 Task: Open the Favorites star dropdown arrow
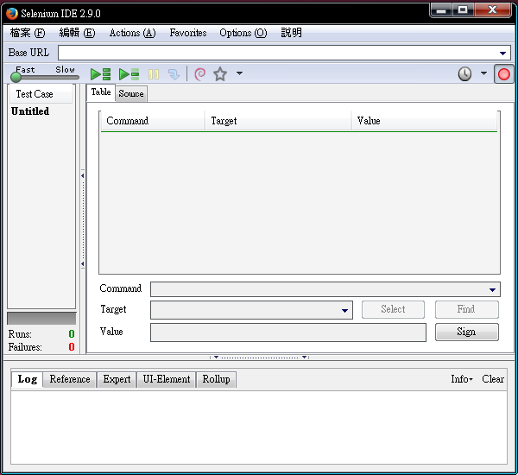[x=239, y=73]
